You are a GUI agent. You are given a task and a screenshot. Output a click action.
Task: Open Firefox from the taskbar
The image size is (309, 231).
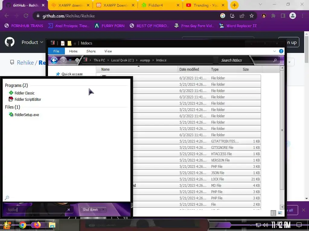tap(37, 225)
